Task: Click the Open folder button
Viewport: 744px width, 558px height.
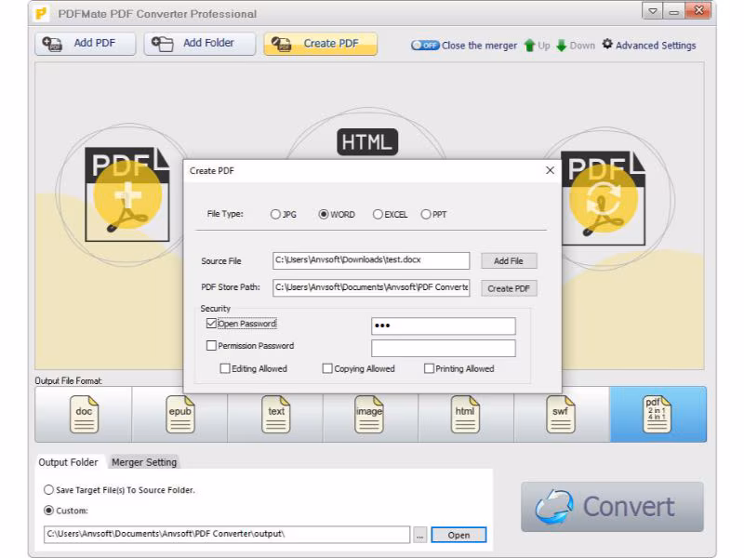Action: click(458, 536)
